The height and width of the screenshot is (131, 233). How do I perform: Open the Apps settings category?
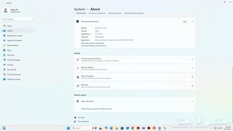pos(19,50)
